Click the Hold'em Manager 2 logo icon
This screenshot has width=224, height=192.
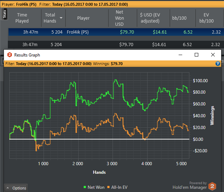coord(213,186)
